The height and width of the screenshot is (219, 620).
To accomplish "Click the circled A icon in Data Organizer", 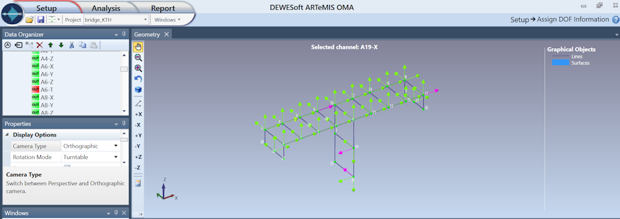I will [x=7, y=45].
